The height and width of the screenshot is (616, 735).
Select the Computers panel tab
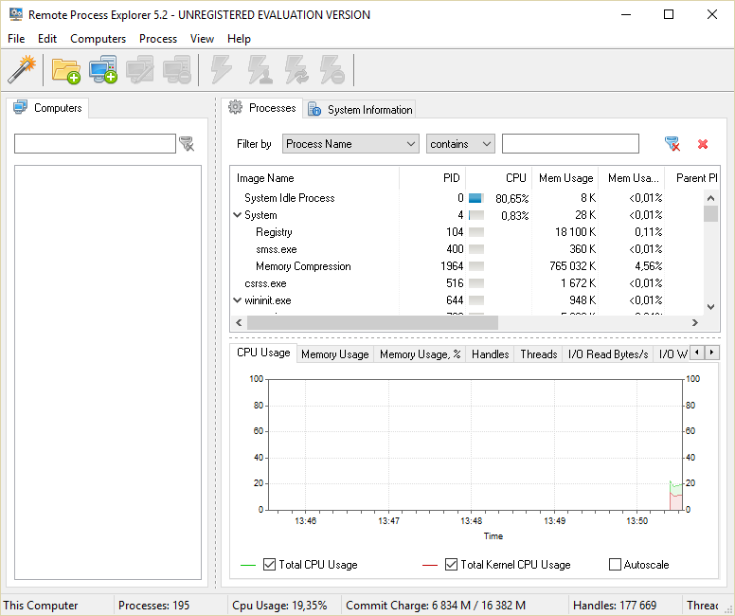[x=47, y=108]
